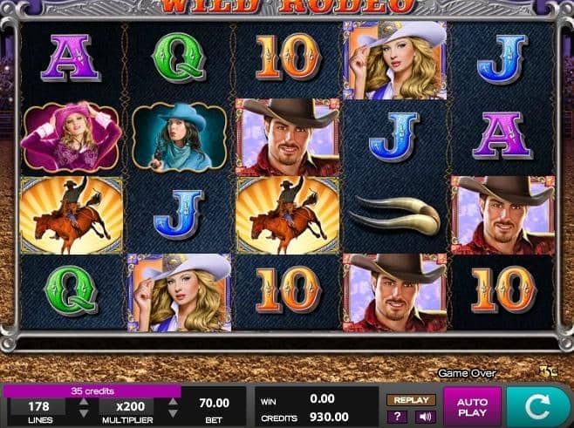Image resolution: width=574 pixels, height=428 pixels.
Task: Click the x200 multiplier value field
Action: click(x=130, y=406)
